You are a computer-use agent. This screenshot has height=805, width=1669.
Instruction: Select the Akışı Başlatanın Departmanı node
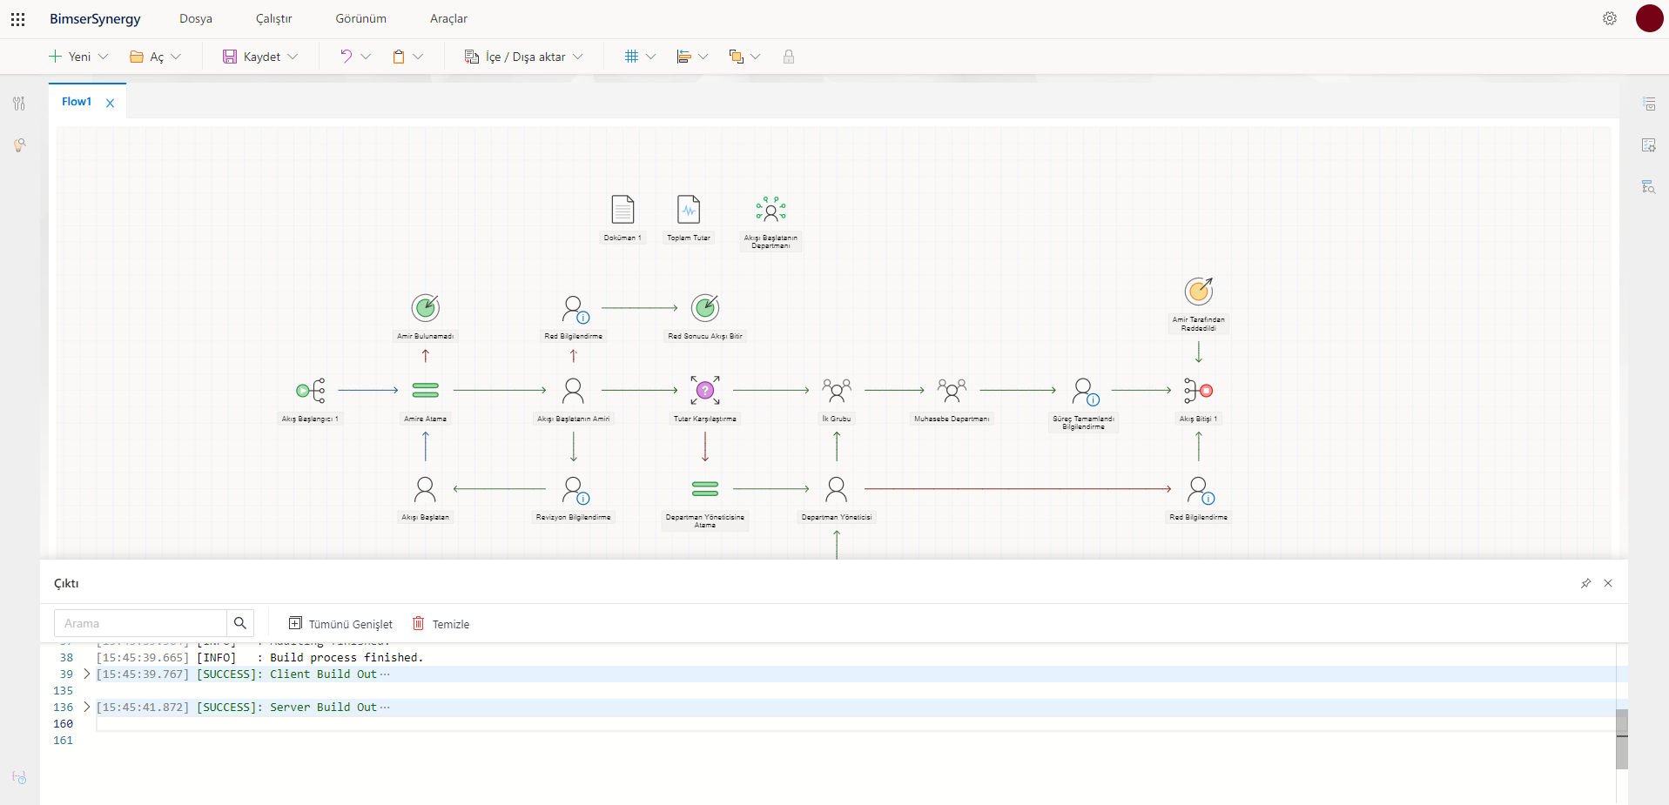(771, 210)
